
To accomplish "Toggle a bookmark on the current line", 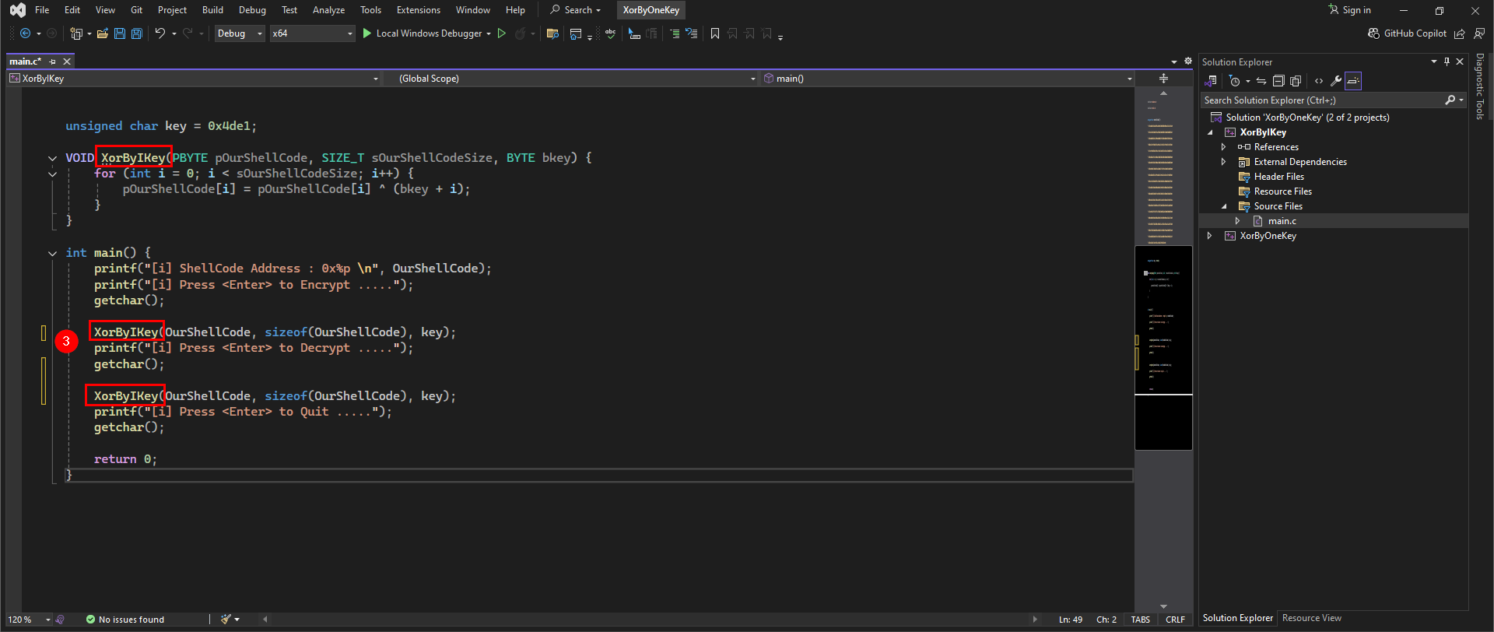I will (715, 33).
